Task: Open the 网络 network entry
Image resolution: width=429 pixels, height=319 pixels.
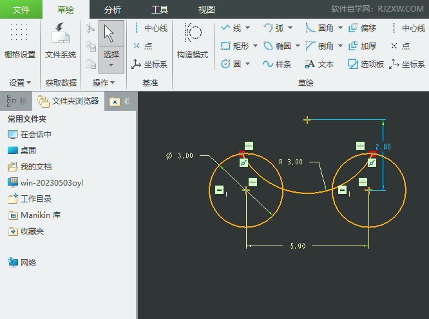Action: coord(22,262)
